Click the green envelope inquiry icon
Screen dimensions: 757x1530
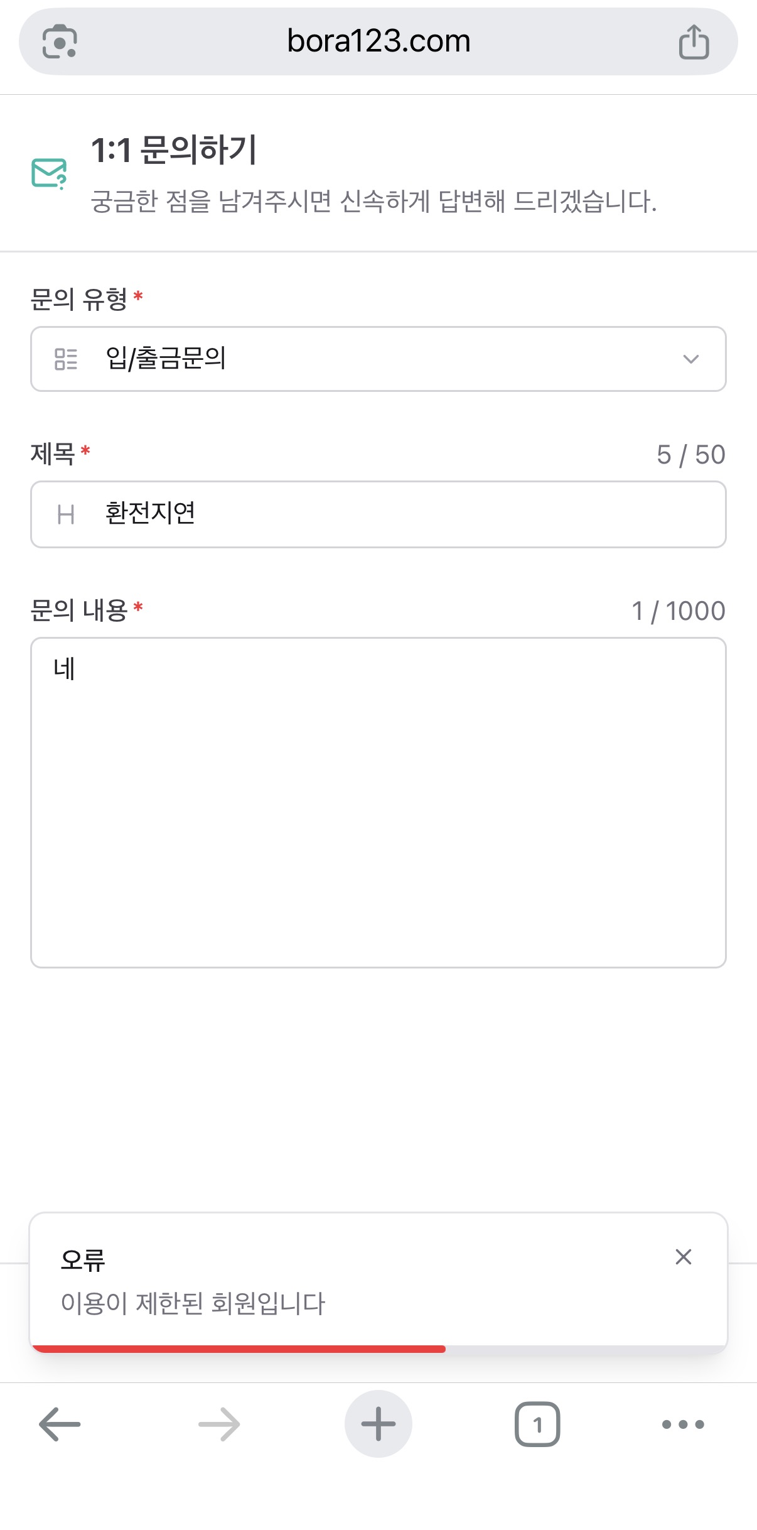click(49, 173)
